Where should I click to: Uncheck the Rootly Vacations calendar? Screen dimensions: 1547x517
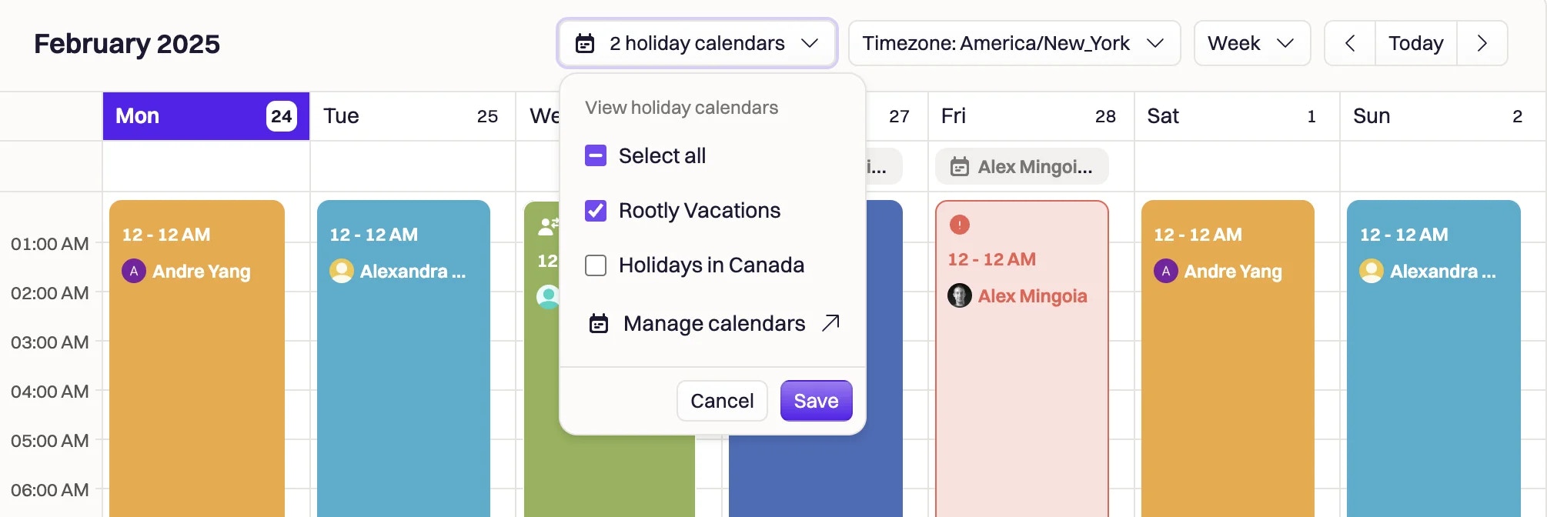(x=596, y=210)
